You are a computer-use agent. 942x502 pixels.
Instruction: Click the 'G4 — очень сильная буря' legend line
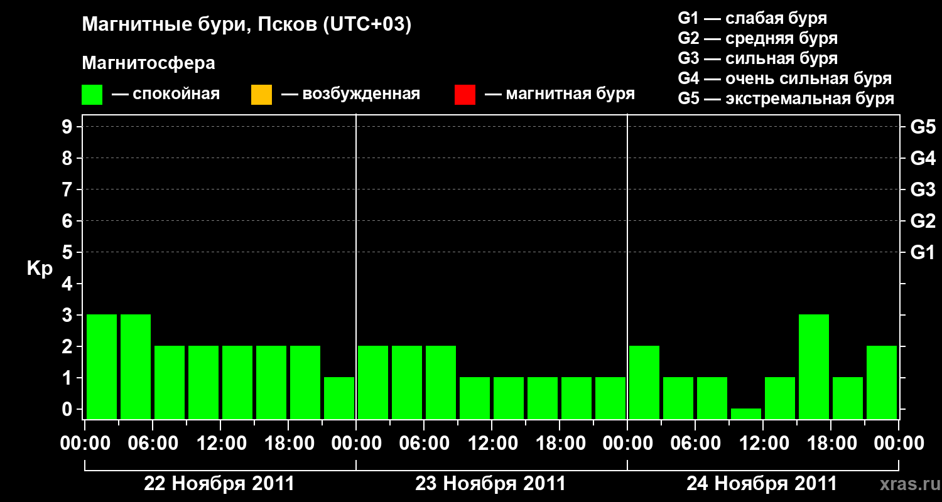click(785, 78)
